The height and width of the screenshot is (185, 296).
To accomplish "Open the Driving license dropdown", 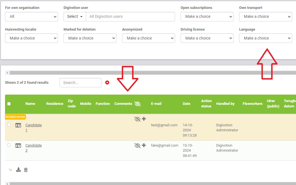I will click(207, 38).
